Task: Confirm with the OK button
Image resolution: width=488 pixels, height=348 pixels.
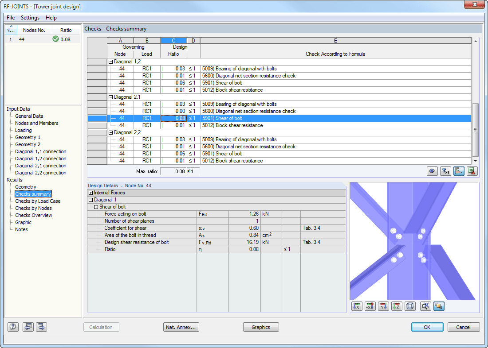Action: (427, 327)
